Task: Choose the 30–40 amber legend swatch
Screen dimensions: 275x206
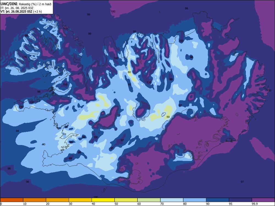Action: 80,200
